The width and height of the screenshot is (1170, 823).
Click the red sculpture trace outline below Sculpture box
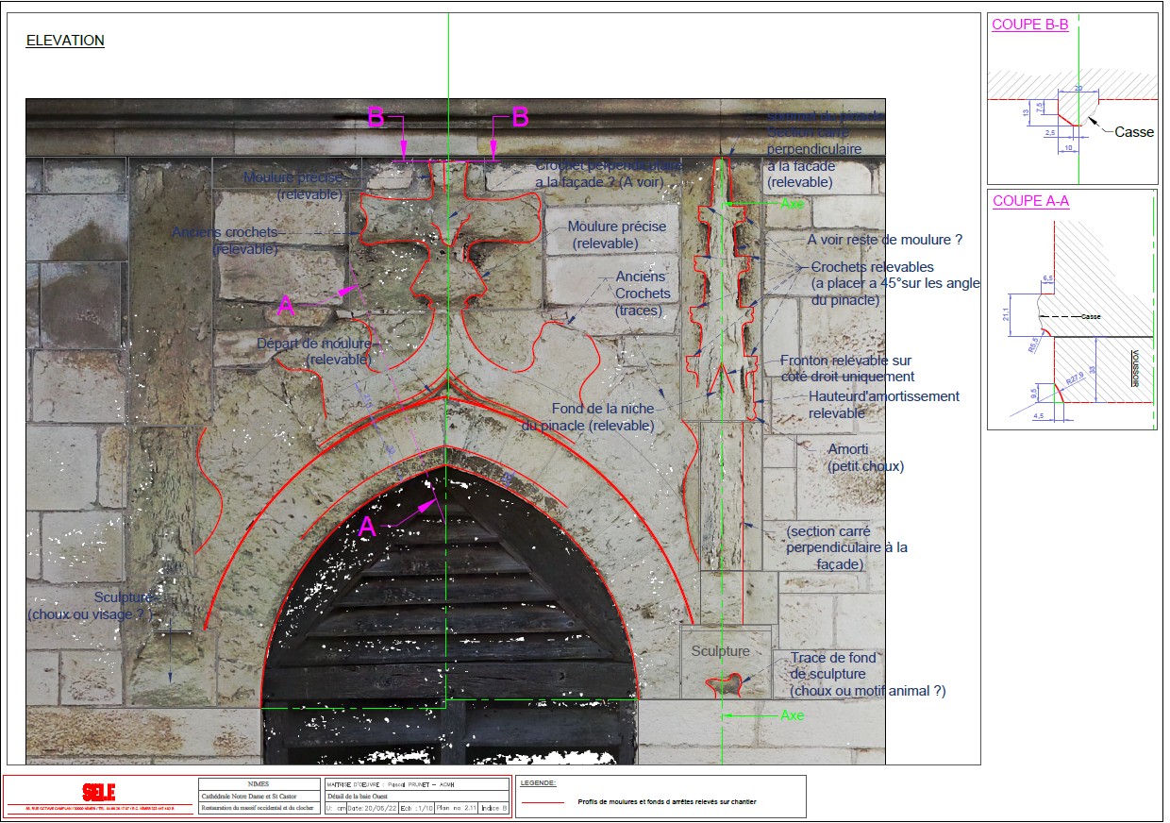[725, 685]
